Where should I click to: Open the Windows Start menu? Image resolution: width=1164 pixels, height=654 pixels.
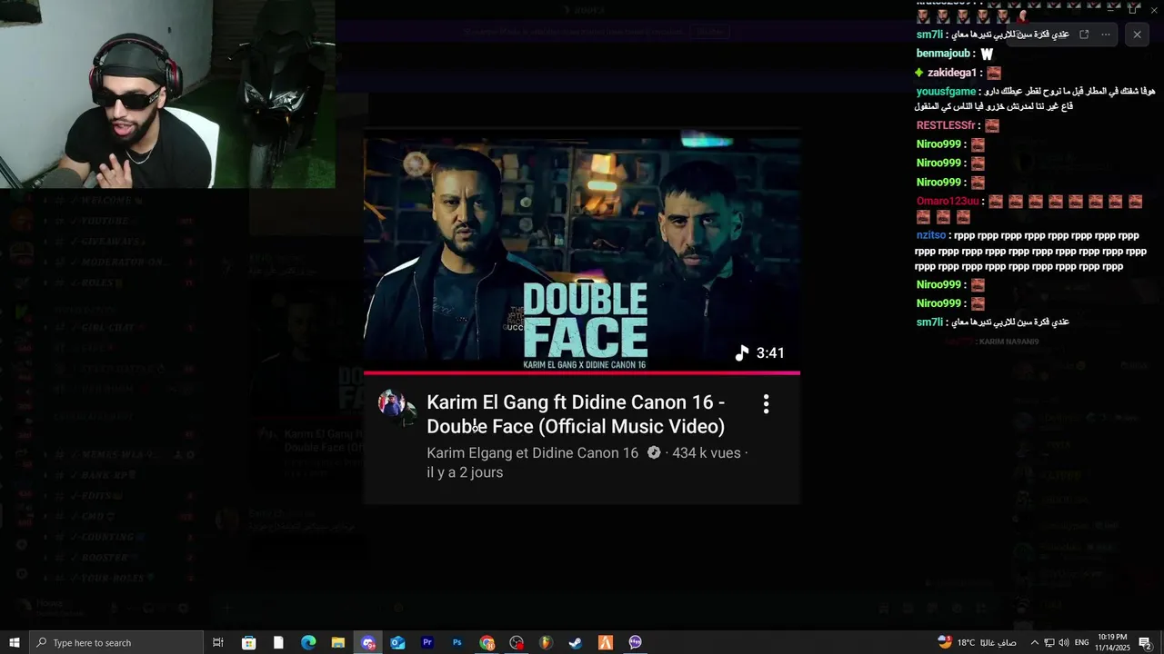pos(15,642)
